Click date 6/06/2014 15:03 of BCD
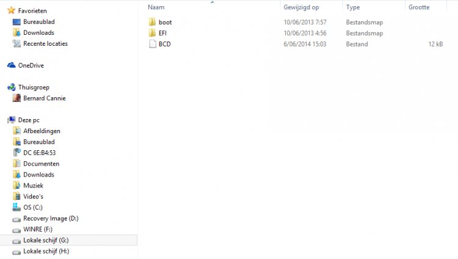 coord(305,44)
